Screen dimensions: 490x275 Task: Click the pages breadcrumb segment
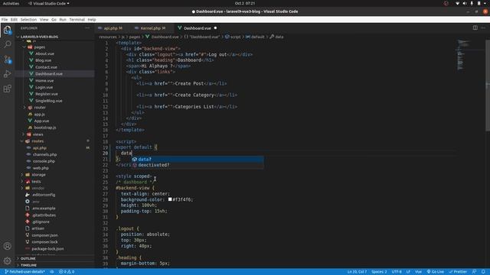(x=135, y=37)
